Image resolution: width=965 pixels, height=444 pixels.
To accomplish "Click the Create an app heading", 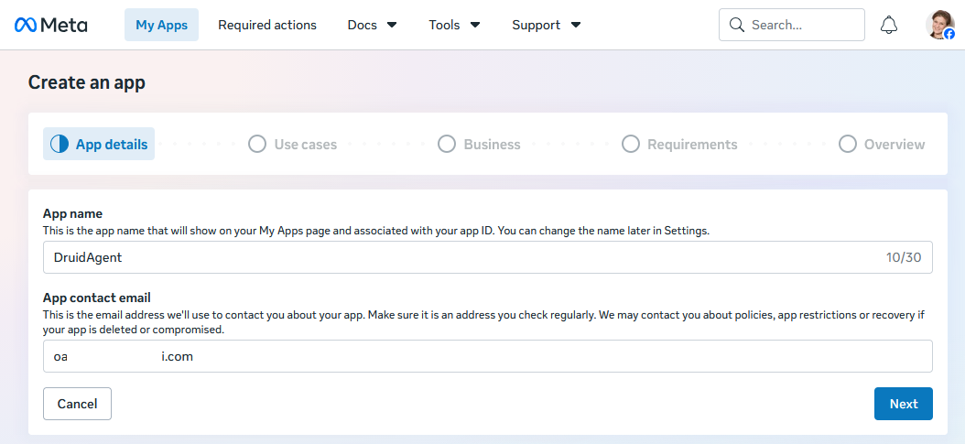I will pyautogui.click(x=87, y=81).
